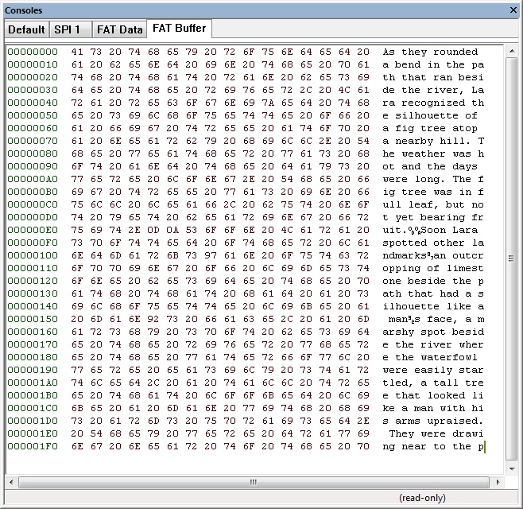
Task: Click address 00000080 row label
Action: click(x=33, y=153)
